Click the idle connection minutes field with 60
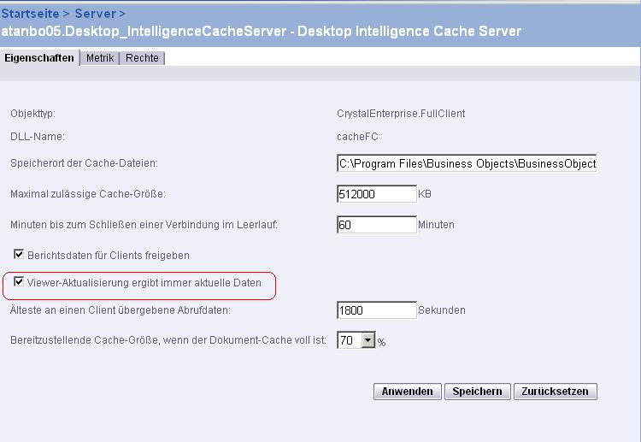641x442 pixels. pos(377,225)
